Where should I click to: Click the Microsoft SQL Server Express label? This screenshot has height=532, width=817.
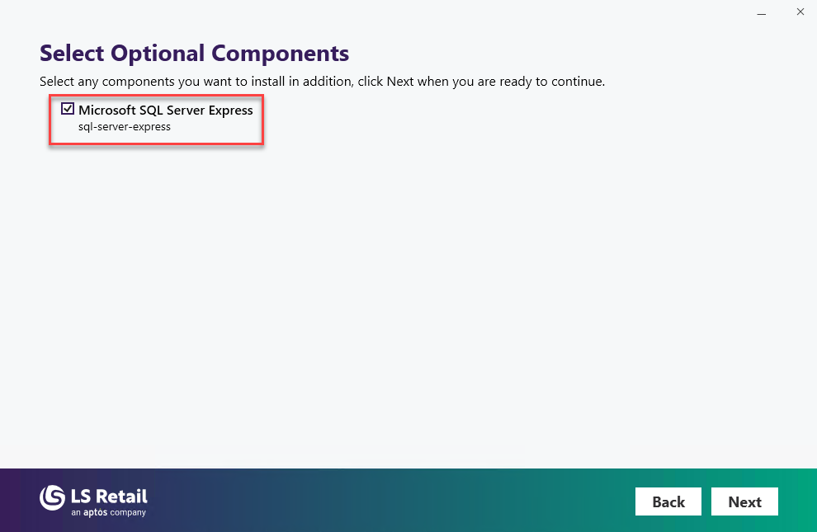(165, 110)
